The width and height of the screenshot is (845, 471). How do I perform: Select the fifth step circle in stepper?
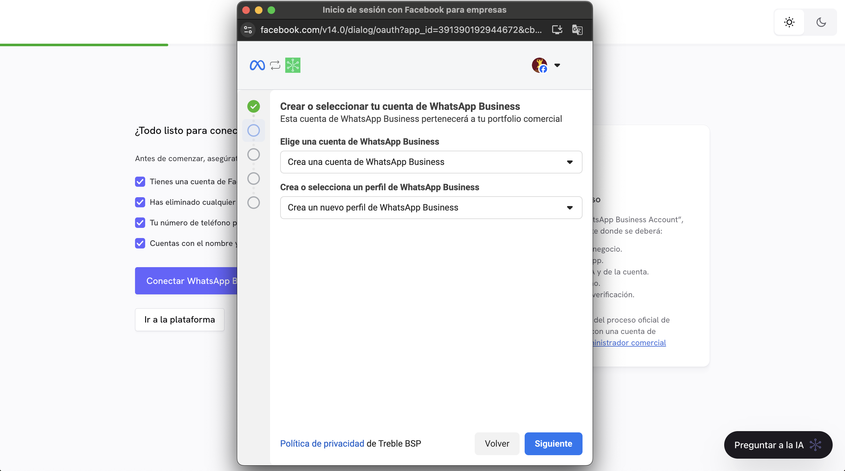(254, 203)
